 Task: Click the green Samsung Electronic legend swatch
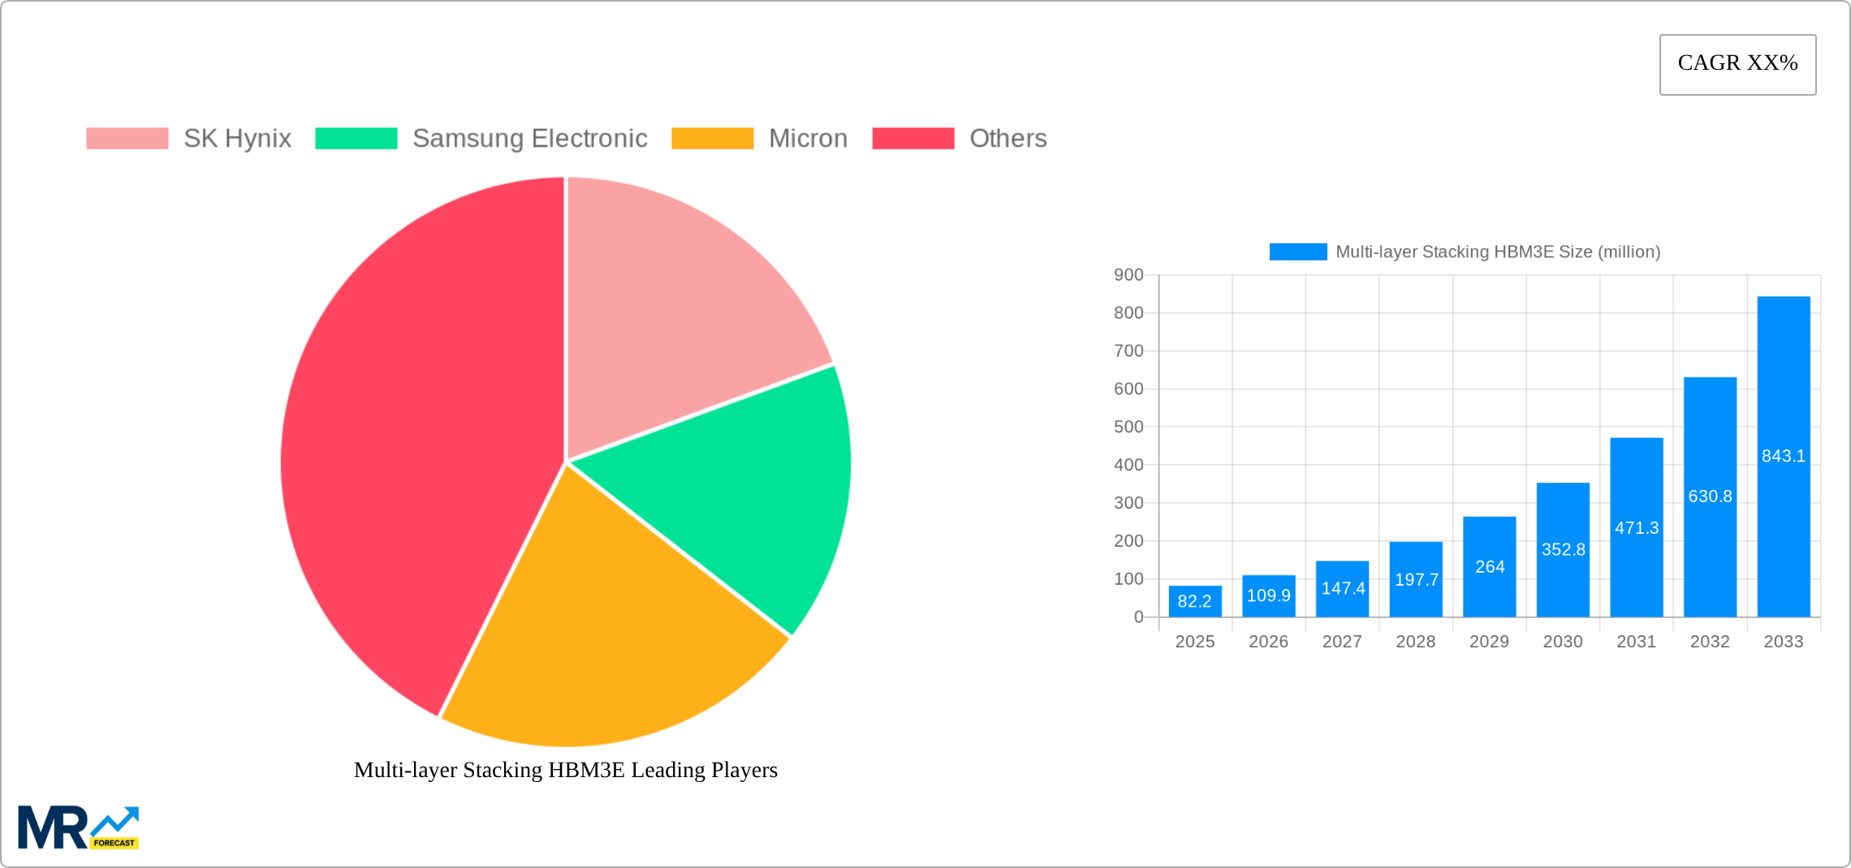click(355, 138)
